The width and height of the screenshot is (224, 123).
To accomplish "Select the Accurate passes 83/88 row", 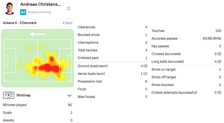I will click(186, 39).
